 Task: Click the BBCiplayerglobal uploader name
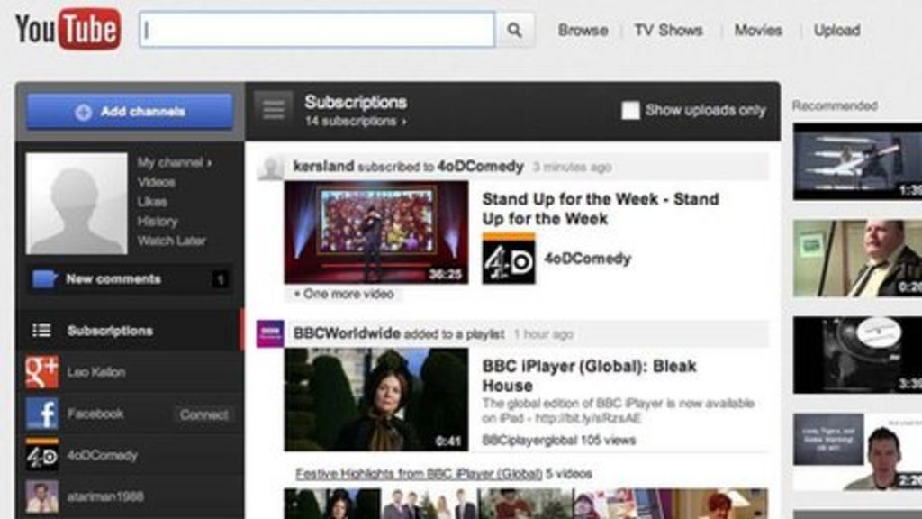pos(529,440)
